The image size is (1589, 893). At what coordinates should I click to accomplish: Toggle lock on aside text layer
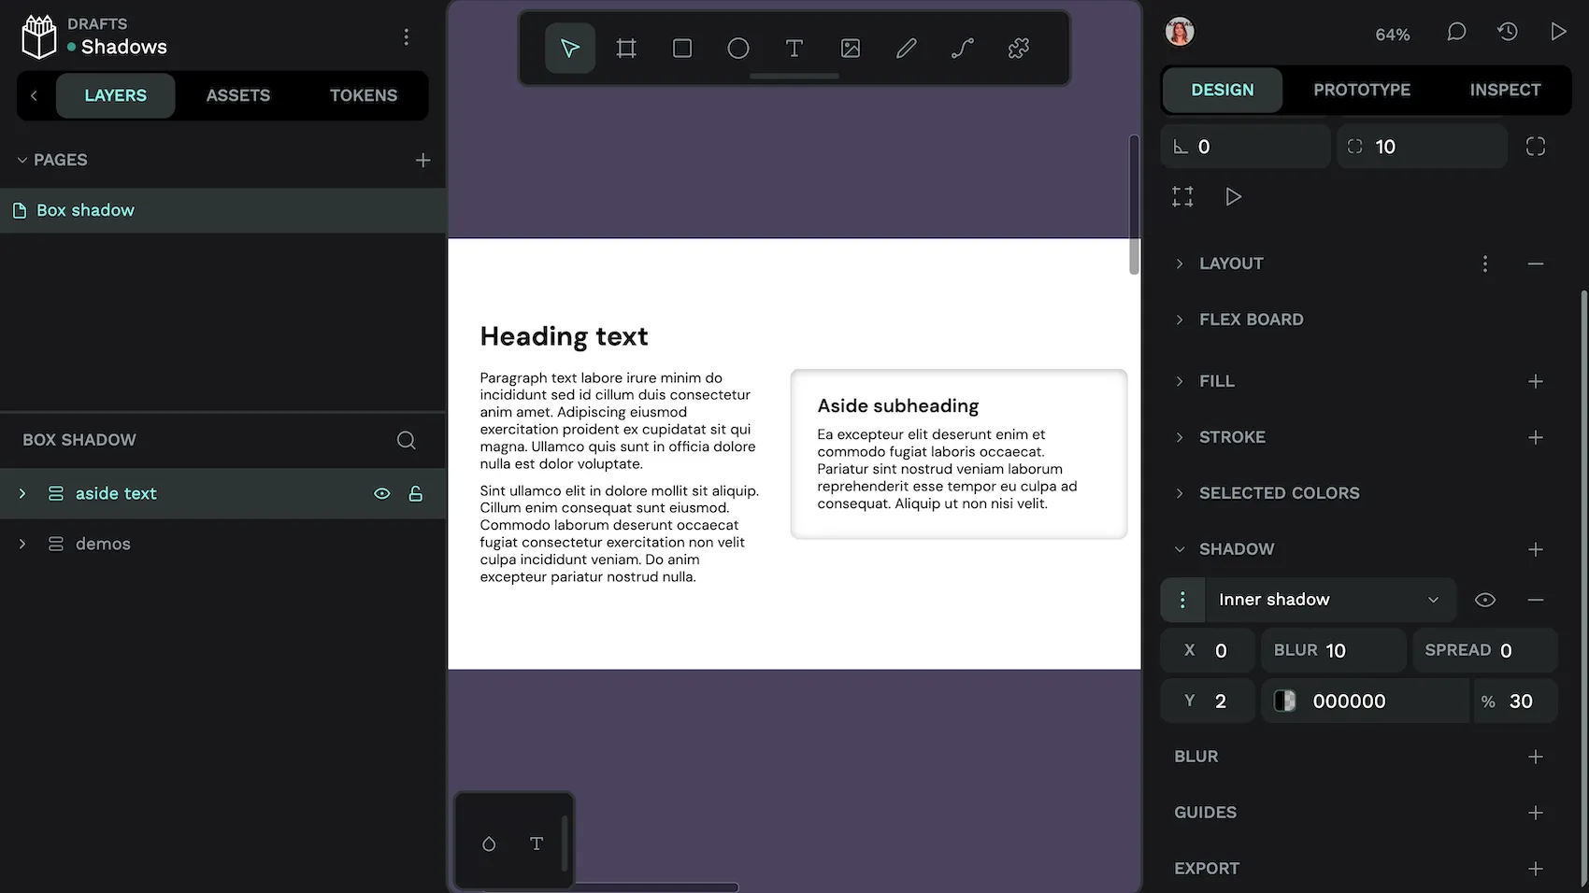(x=416, y=493)
